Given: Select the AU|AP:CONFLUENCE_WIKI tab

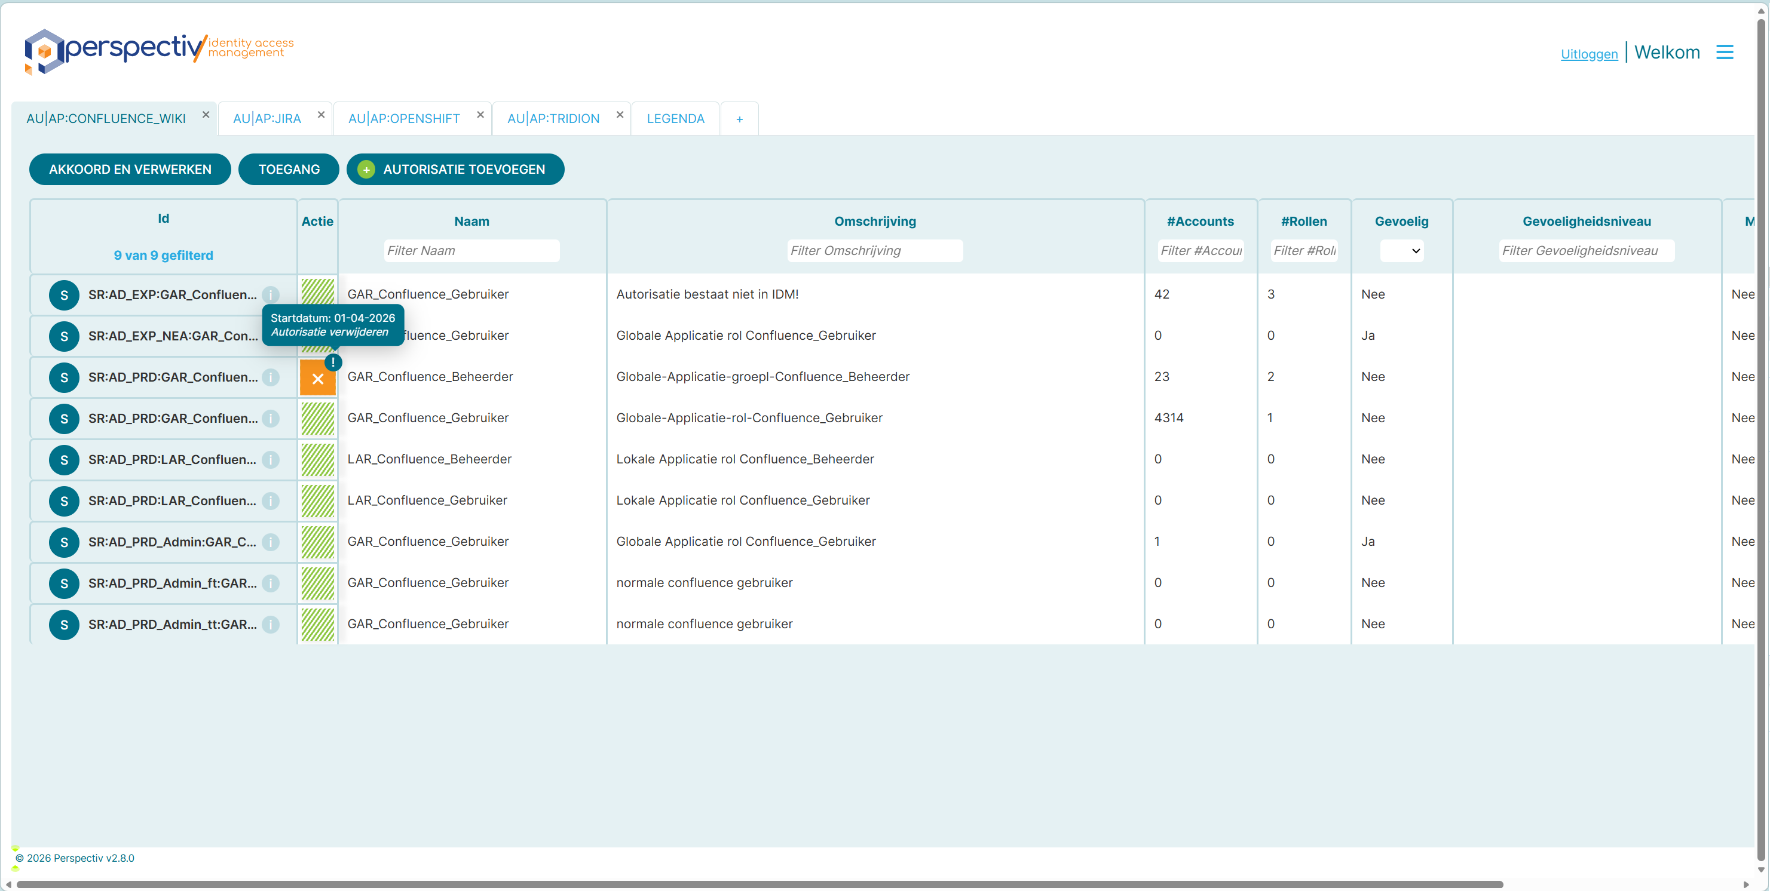Looking at the screenshot, I should click(106, 119).
